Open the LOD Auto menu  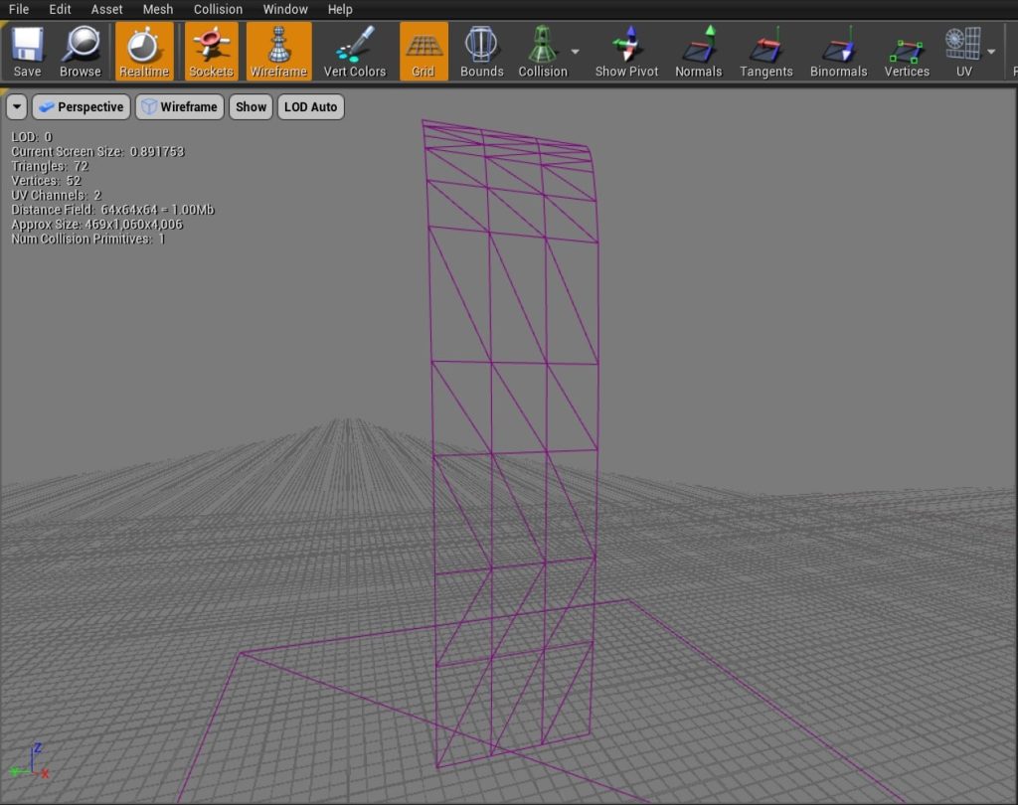click(310, 107)
